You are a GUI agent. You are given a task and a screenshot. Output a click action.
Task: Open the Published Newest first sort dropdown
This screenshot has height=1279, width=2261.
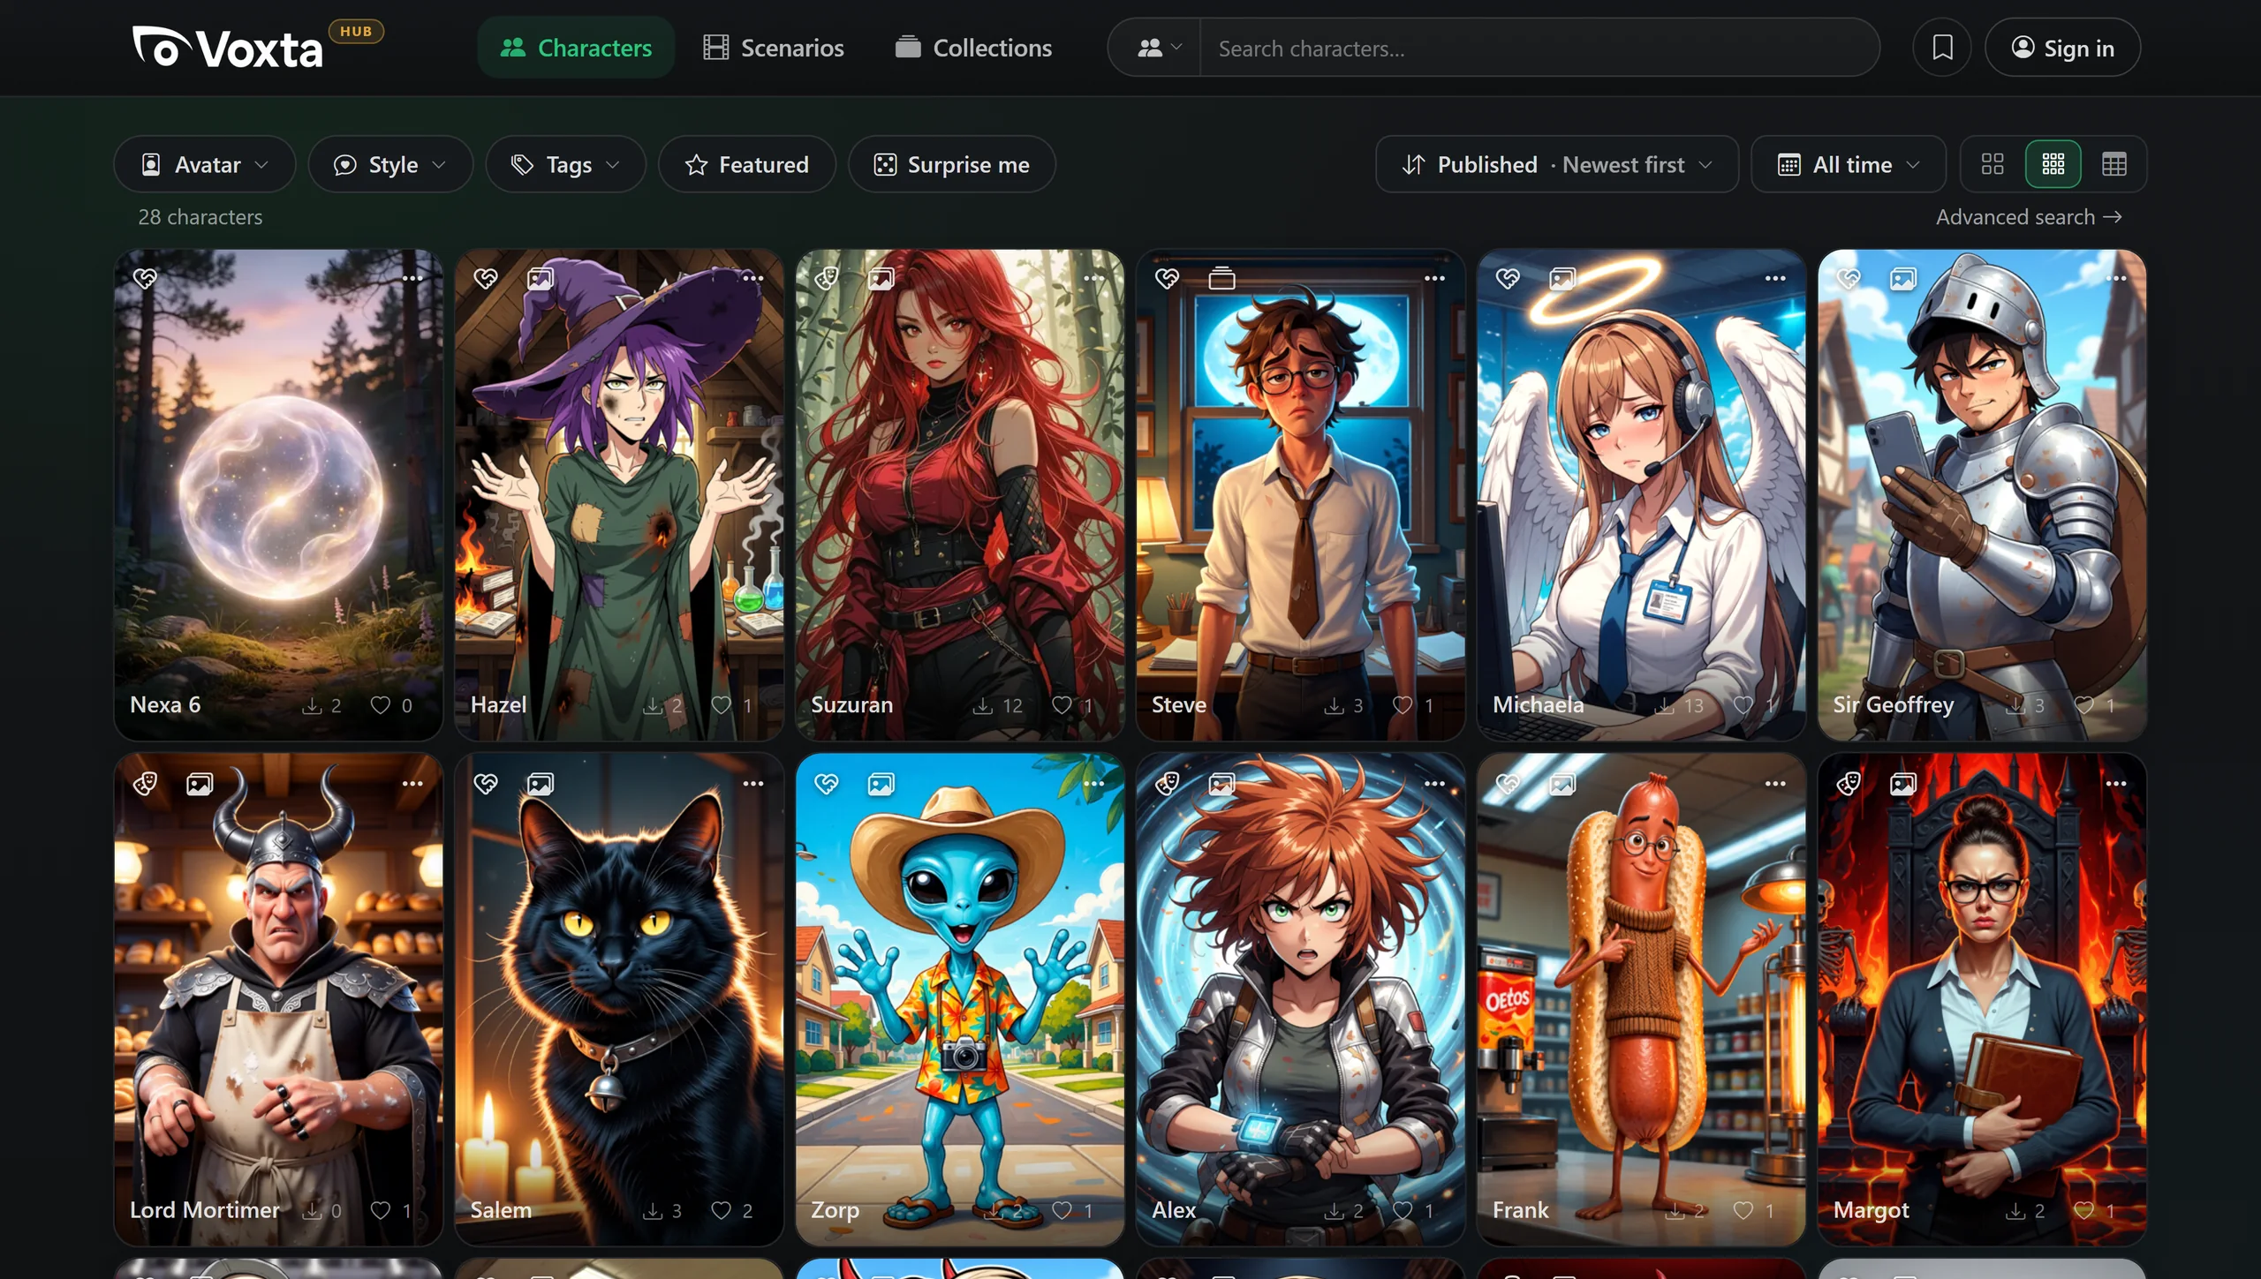(x=1557, y=164)
